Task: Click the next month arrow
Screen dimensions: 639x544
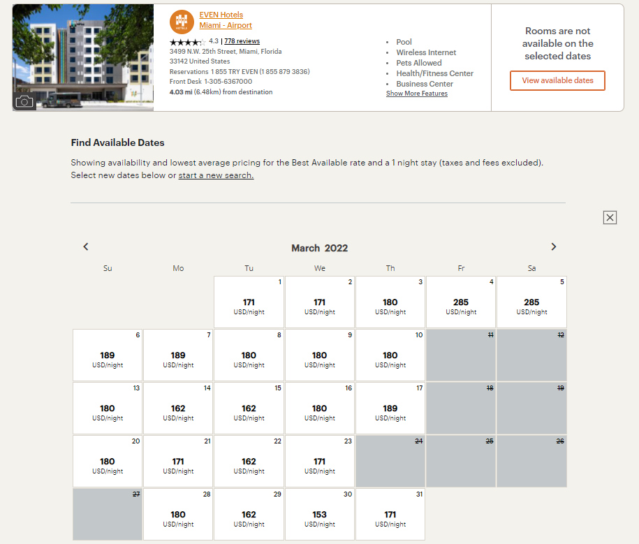Action: [553, 247]
